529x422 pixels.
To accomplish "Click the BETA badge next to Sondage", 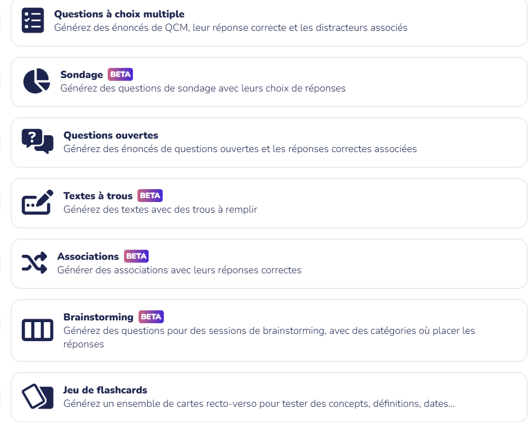I will [x=121, y=74].
